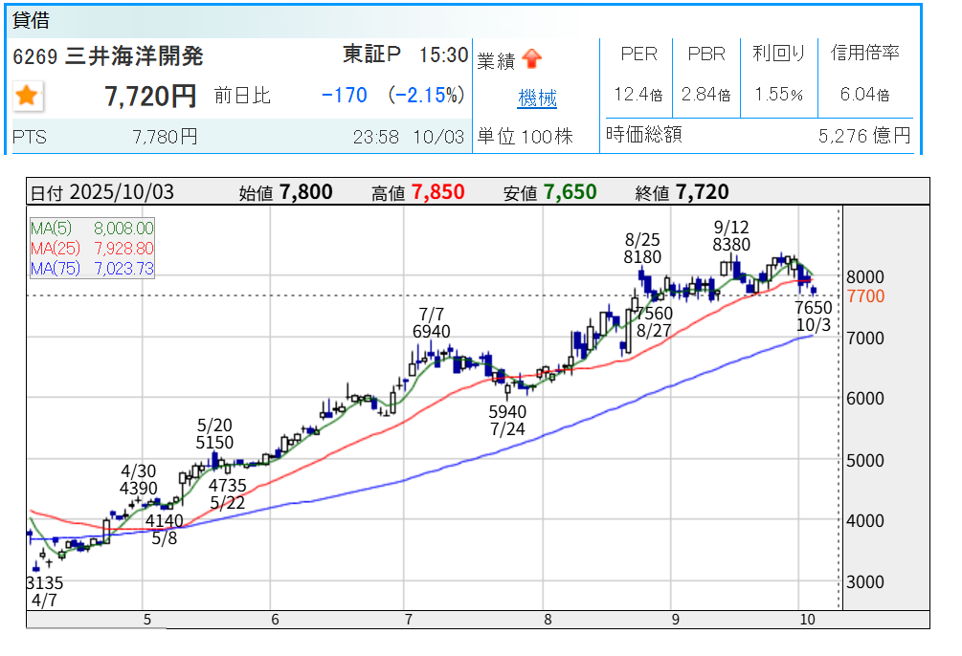Screen dimensions: 962x656
Task: Click the PBR value 2.84倍
Action: [706, 95]
